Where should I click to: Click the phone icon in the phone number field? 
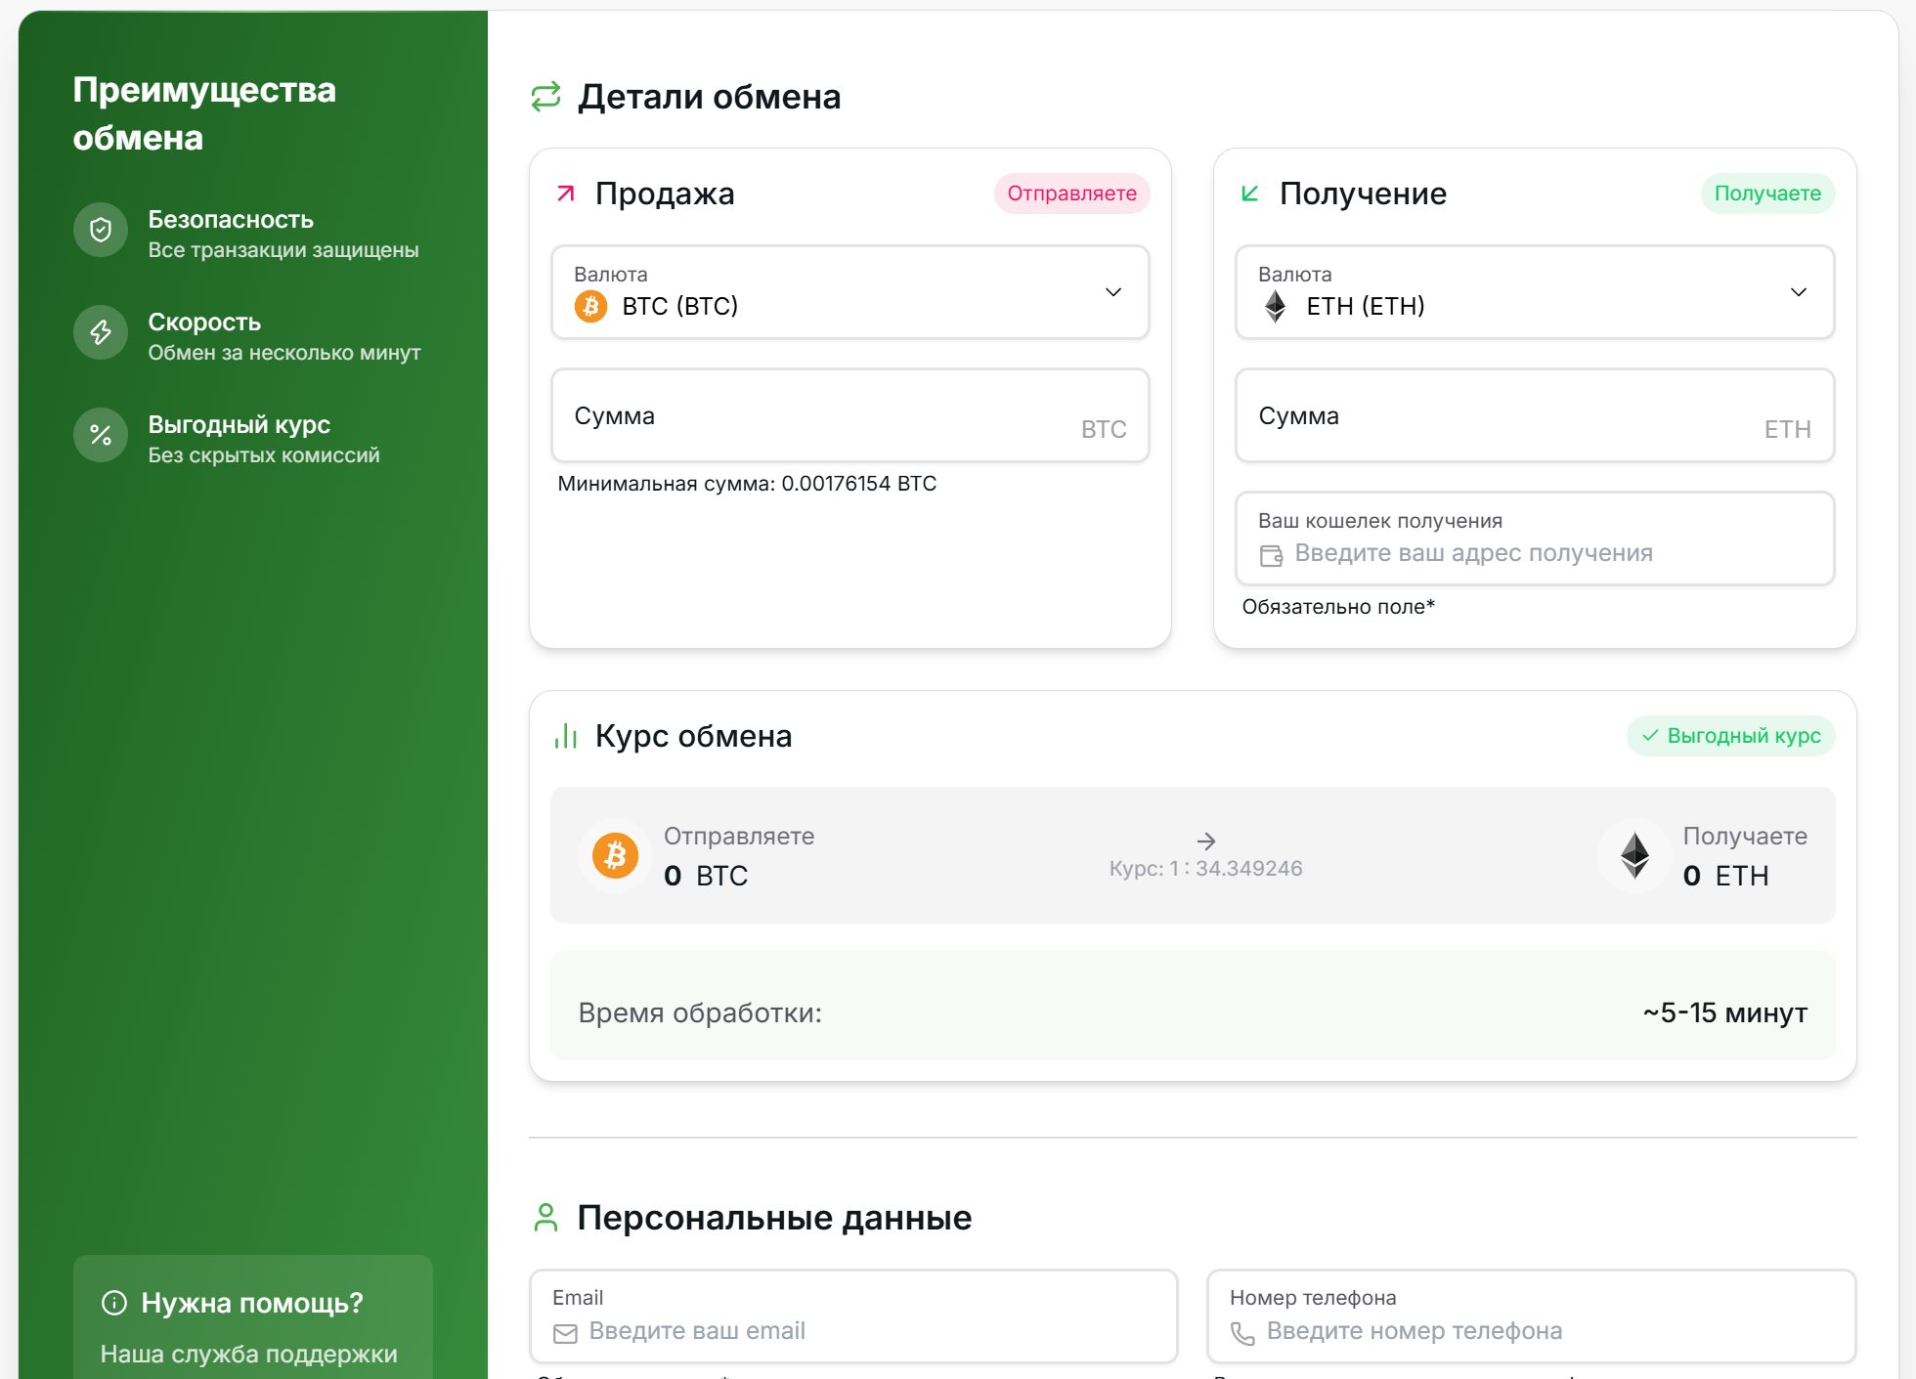pyautogui.click(x=1242, y=1333)
